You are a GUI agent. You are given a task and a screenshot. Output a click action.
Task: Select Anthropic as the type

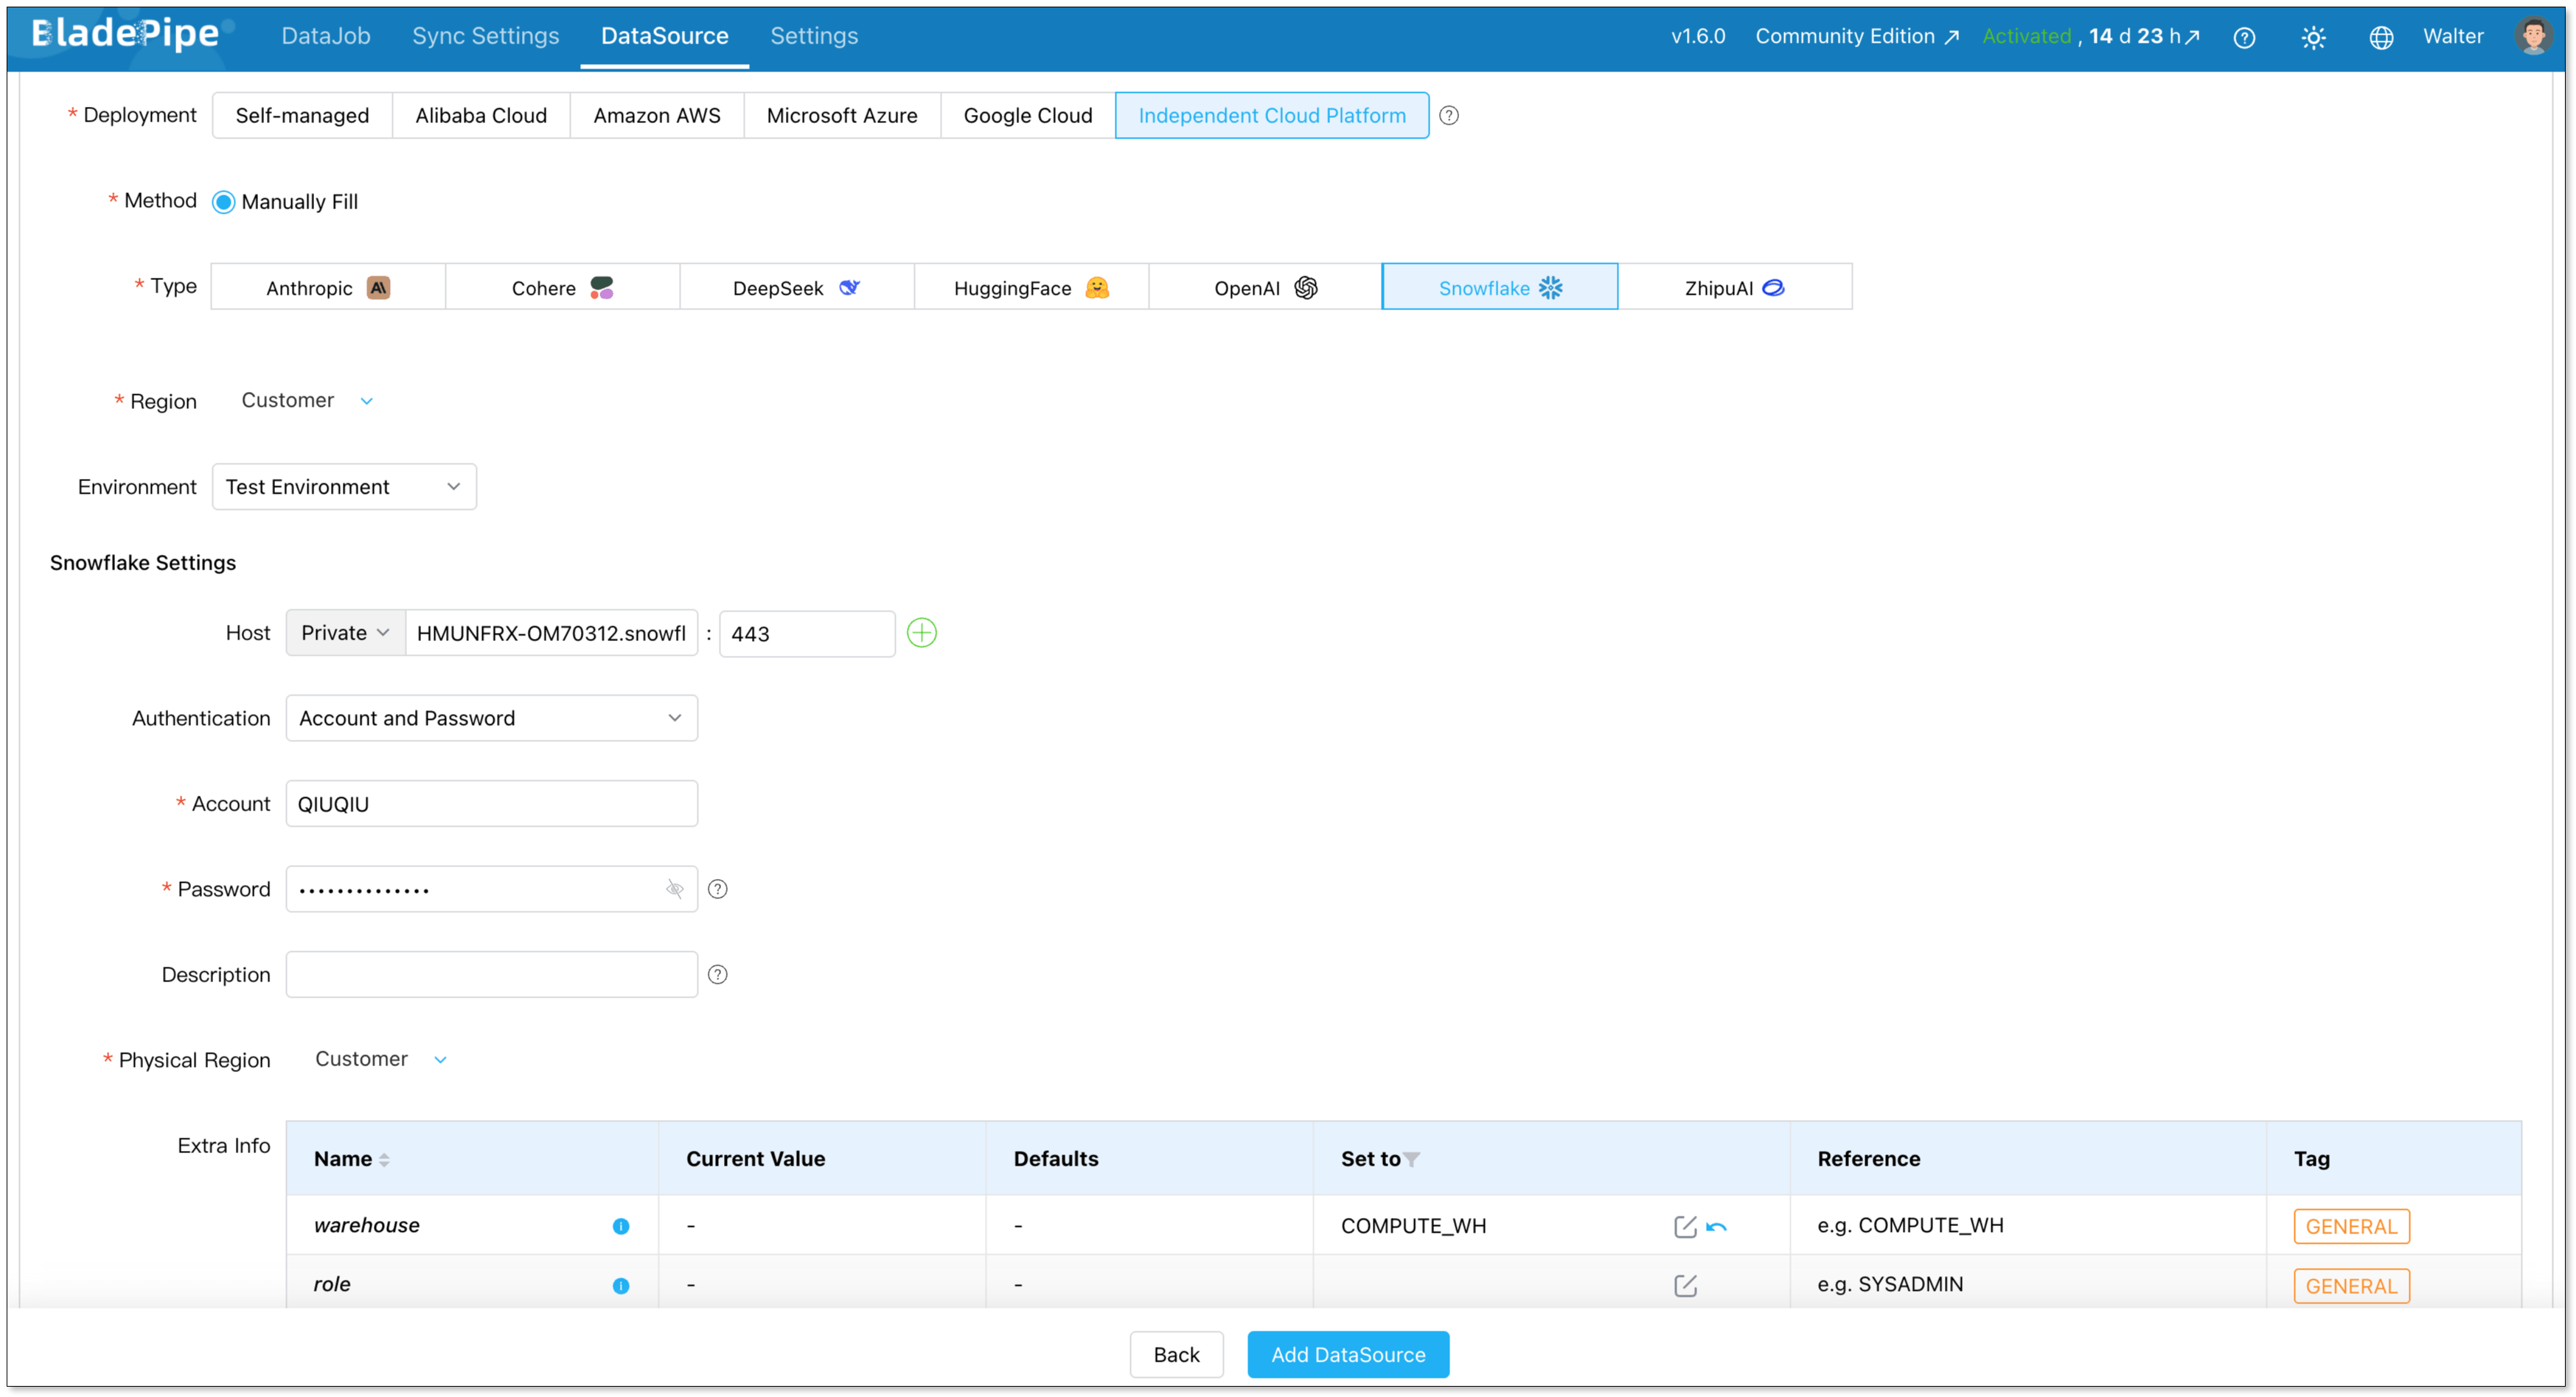click(328, 288)
